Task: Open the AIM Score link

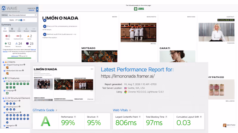Action: point(15,56)
